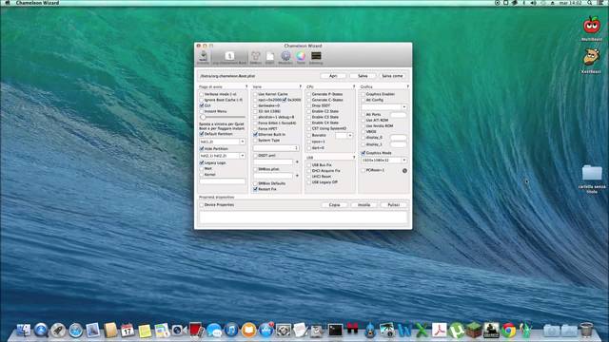The image size is (609, 342).
Task: Launch uTorrent from the Dock
Action: (457, 331)
